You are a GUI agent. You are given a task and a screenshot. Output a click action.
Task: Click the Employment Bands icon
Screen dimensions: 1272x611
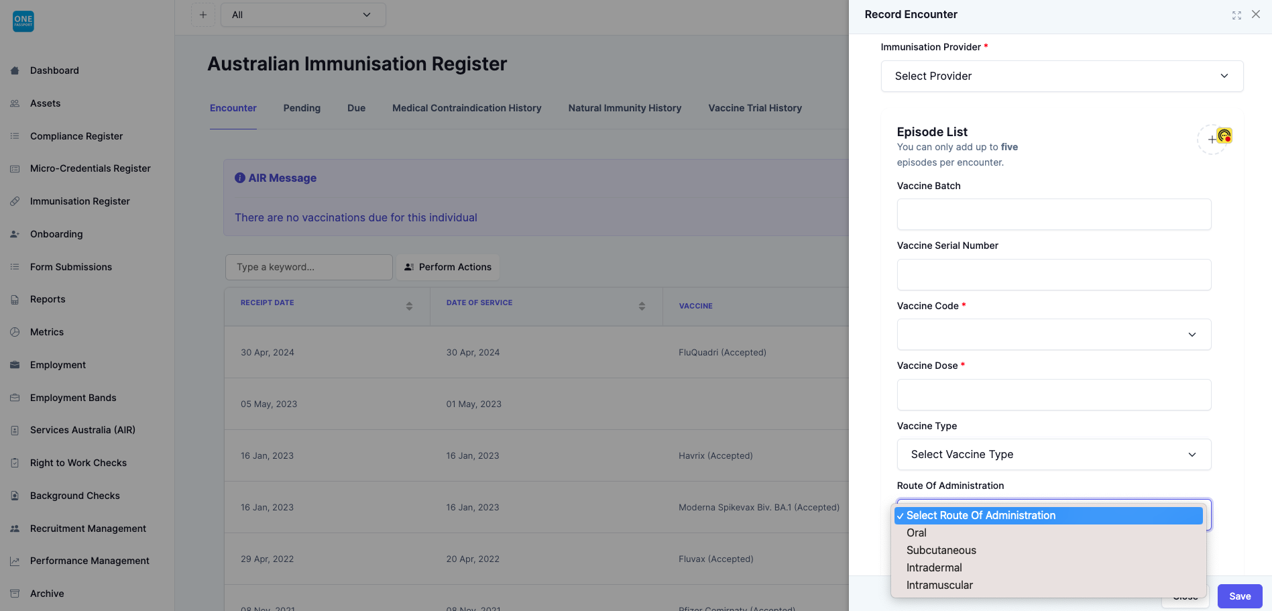[15, 398]
